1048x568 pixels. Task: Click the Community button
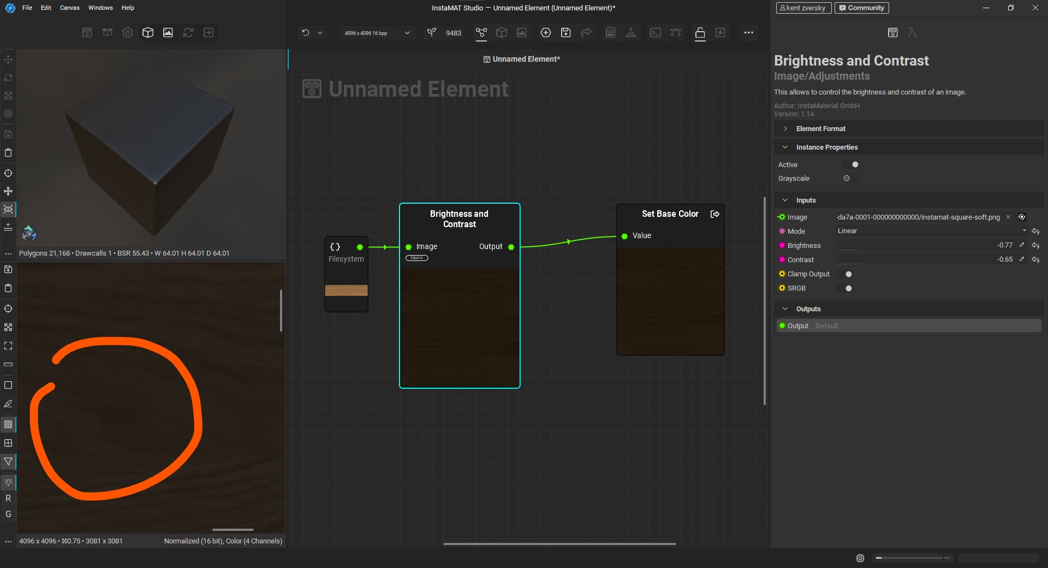point(861,8)
